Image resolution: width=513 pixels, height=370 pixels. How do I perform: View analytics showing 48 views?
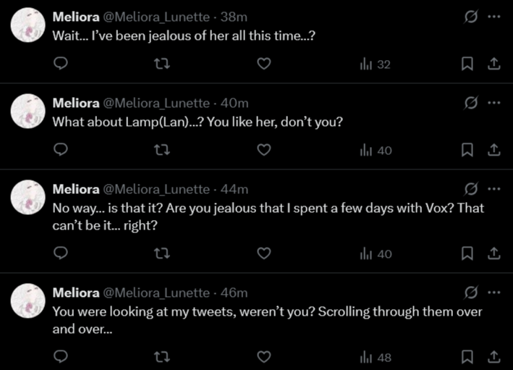[375, 357]
